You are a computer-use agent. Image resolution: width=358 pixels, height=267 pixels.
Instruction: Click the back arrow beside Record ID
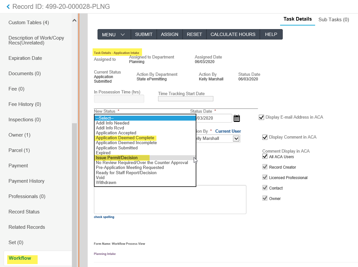pos(8,7)
